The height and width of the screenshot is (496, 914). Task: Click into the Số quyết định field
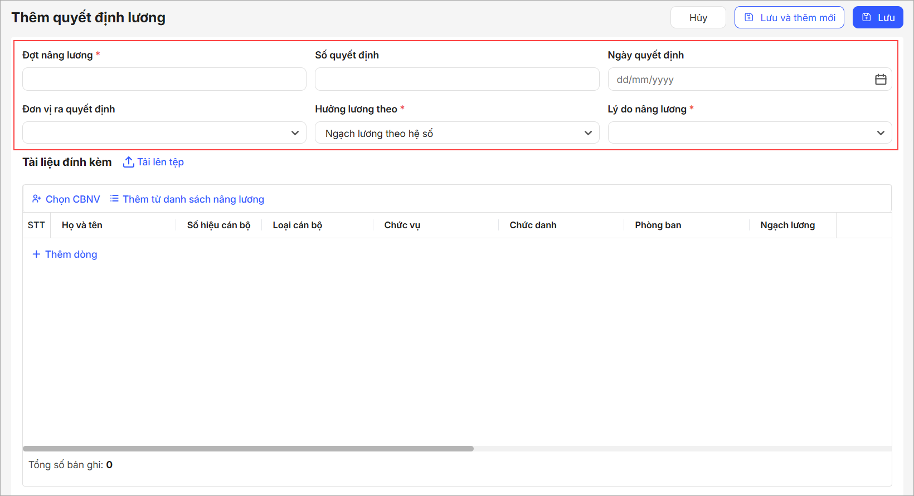(x=456, y=79)
